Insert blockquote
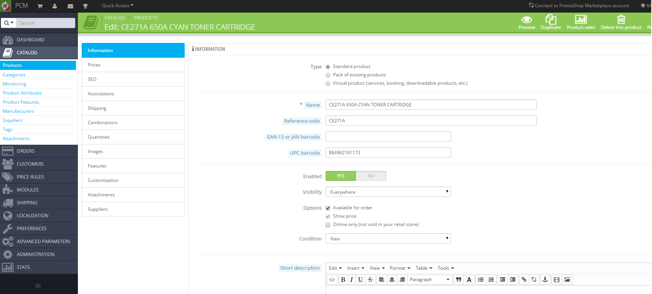Viewport: 652px width, 294px height. [x=459, y=280]
